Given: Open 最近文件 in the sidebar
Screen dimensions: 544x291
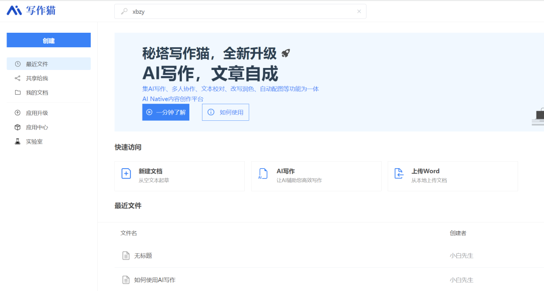Looking at the screenshot, I should (x=48, y=64).
